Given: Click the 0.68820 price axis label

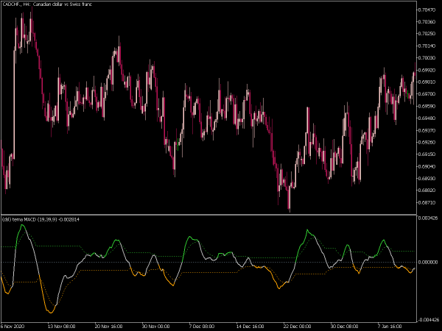Looking at the screenshot, I should tap(427, 190).
